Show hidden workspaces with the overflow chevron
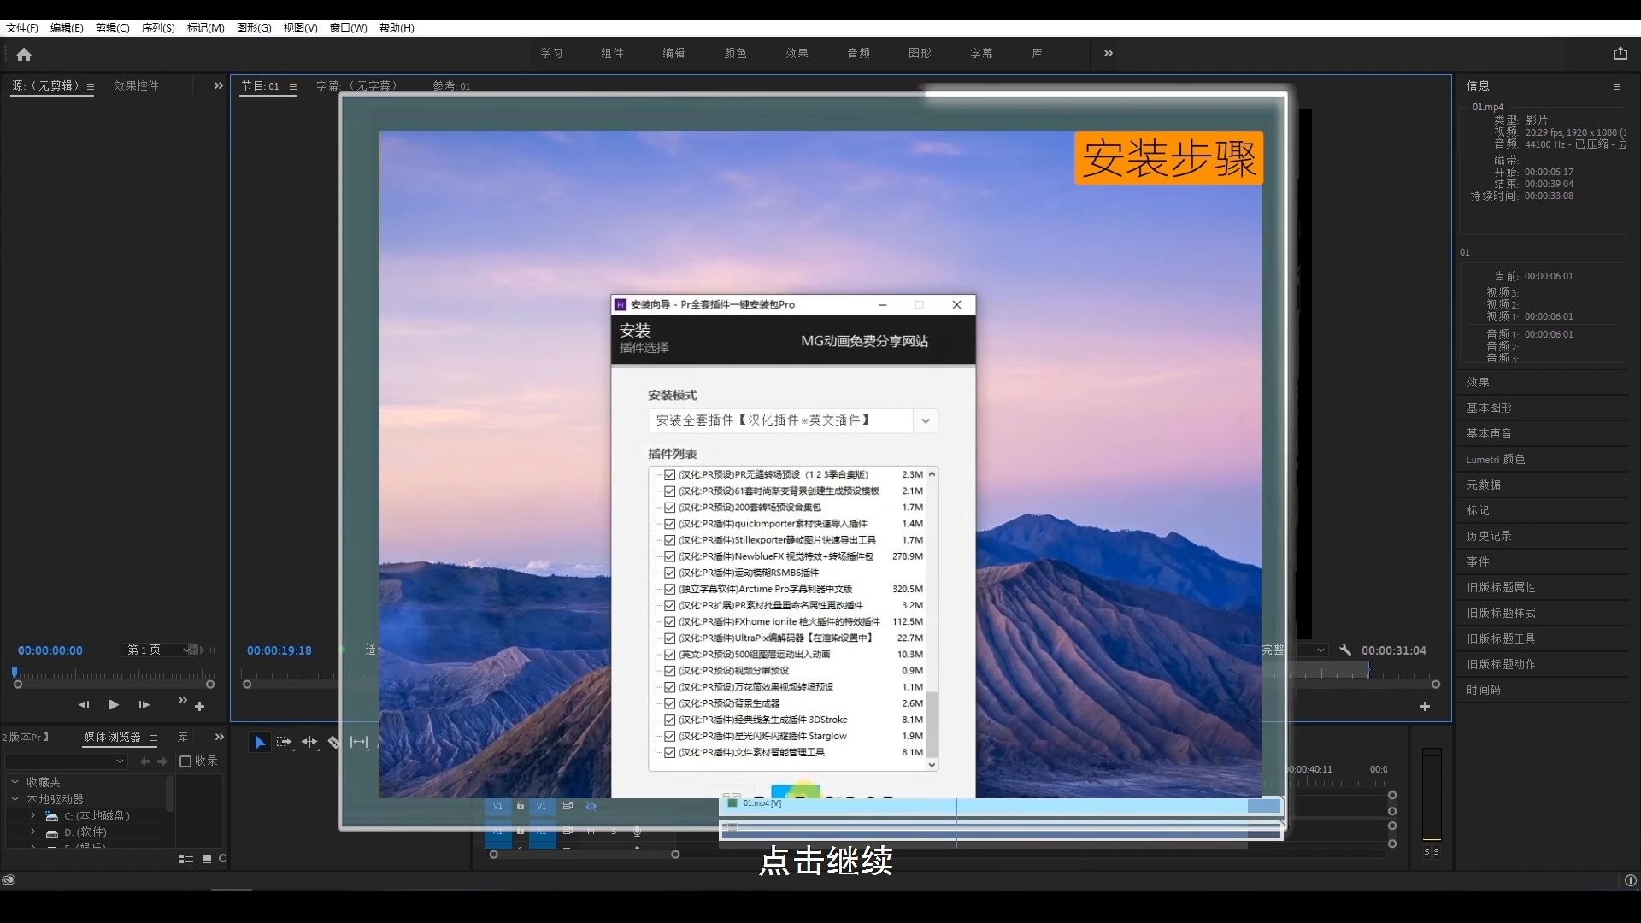The height and width of the screenshot is (923, 1641). 1109,53
